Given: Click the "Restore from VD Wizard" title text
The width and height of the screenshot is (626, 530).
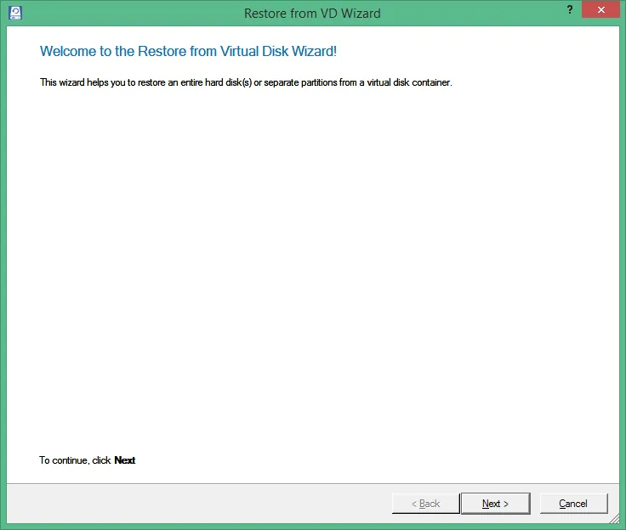Looking at the screenshot, I should point(312,13).
